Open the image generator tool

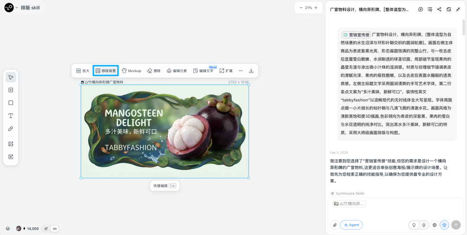(x=11, y=144)
